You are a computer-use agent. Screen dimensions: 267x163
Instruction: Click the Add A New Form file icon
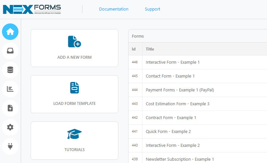[x=74, y=42]
